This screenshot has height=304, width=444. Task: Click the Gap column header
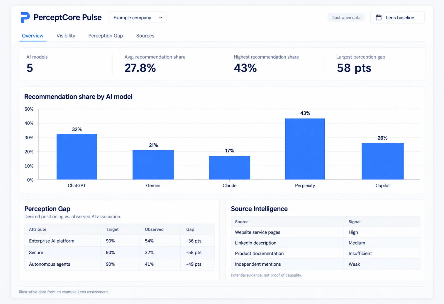click(190, 229)
